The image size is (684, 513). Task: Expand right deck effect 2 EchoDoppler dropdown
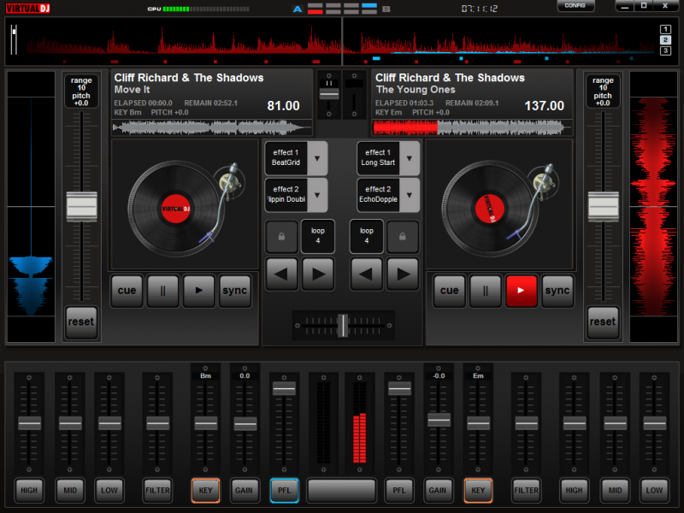[x=410, y=195]
